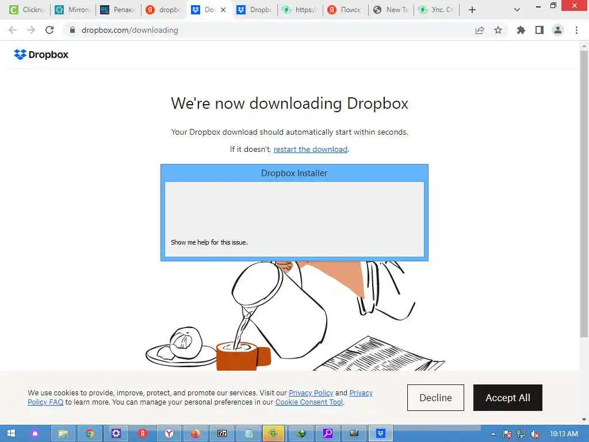
Task: Click the page vertical scrollbar thumb
Action: (584, 193)
